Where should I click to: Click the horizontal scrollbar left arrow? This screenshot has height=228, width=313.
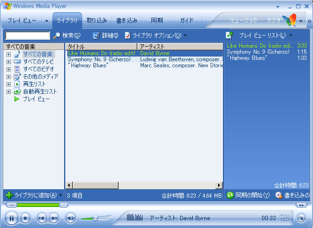(x=69, y=185)
